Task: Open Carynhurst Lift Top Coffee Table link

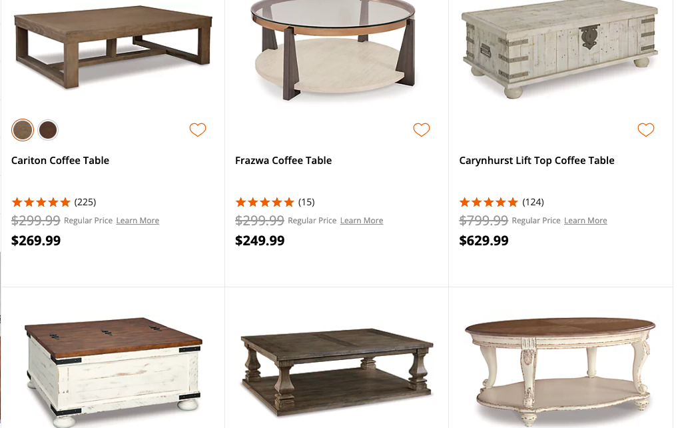Action: [x=537, y=161]
